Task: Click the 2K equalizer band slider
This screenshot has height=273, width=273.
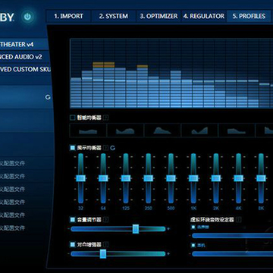Action: coord(216,178)
